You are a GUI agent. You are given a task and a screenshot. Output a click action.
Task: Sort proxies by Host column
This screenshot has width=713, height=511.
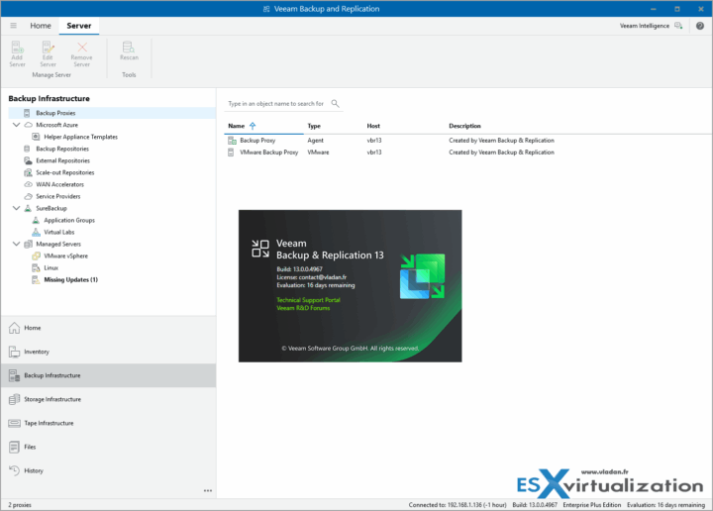click(373, 126)
